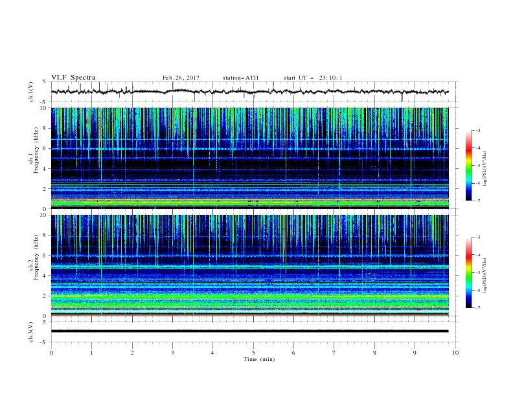Click the time axis tick label '5'
513x396 pixels.
[x=253, y=353]
